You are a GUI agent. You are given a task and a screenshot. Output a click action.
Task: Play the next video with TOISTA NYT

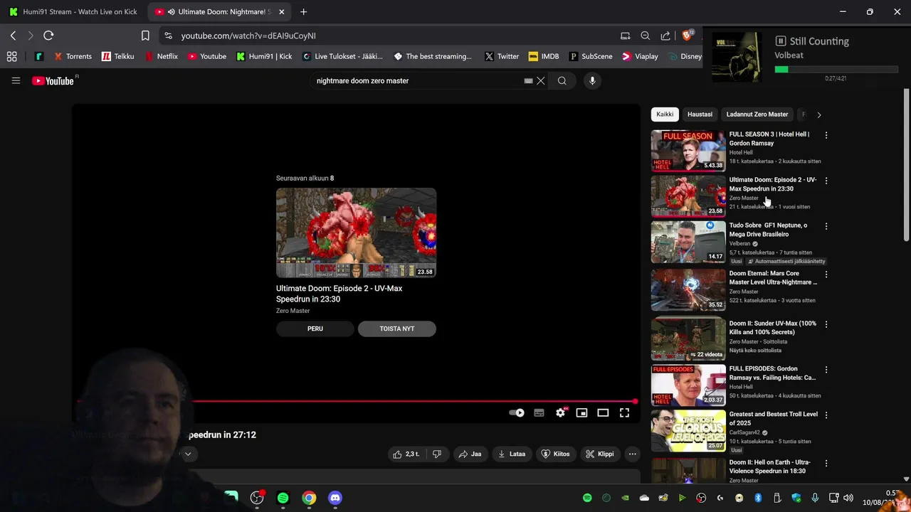pyautogui.click(x=397, y=329)
